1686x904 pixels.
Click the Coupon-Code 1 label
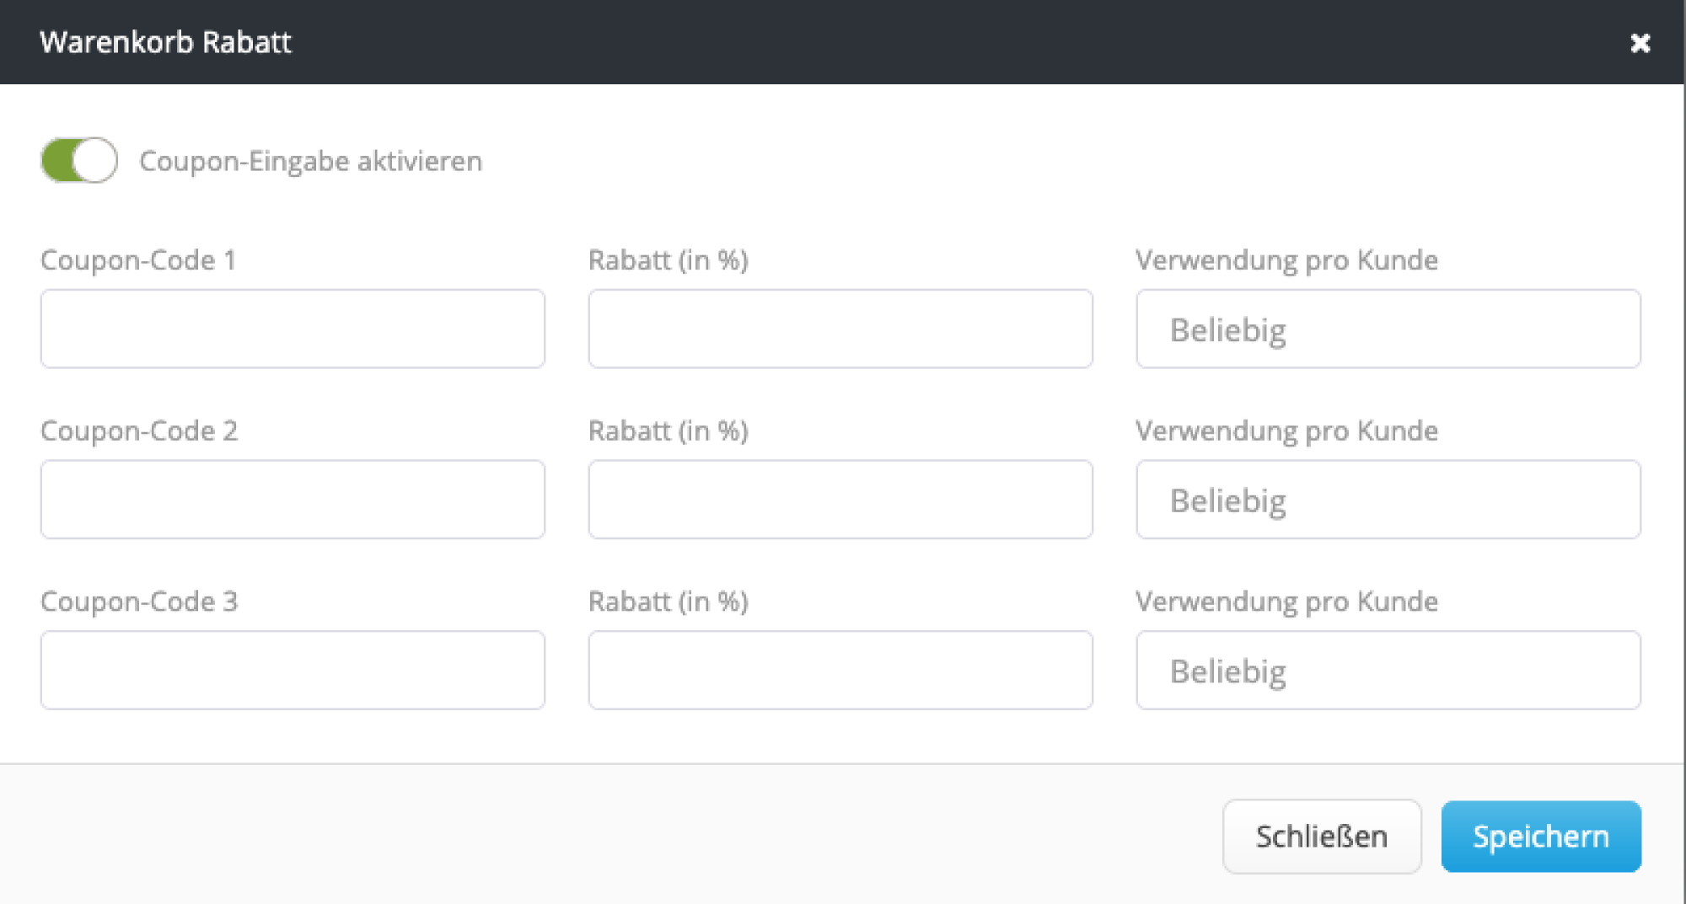point(139,260)
